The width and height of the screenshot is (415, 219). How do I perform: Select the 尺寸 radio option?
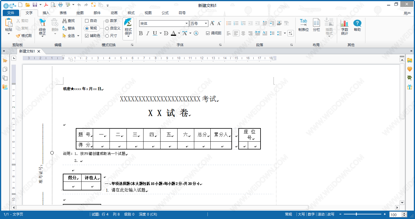(x=107, y=36)
